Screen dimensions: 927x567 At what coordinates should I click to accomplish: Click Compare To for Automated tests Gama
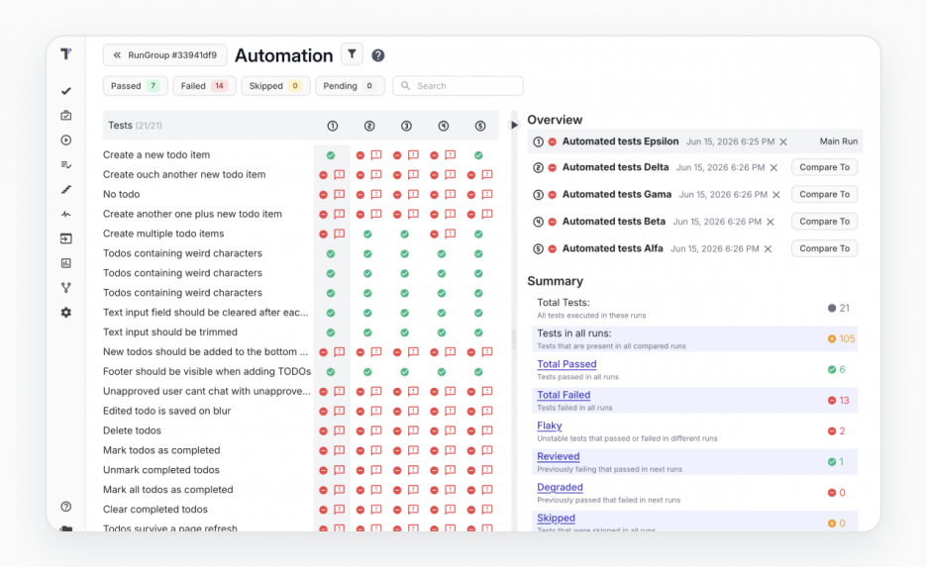pyautogui.click(x=824, y=194)
